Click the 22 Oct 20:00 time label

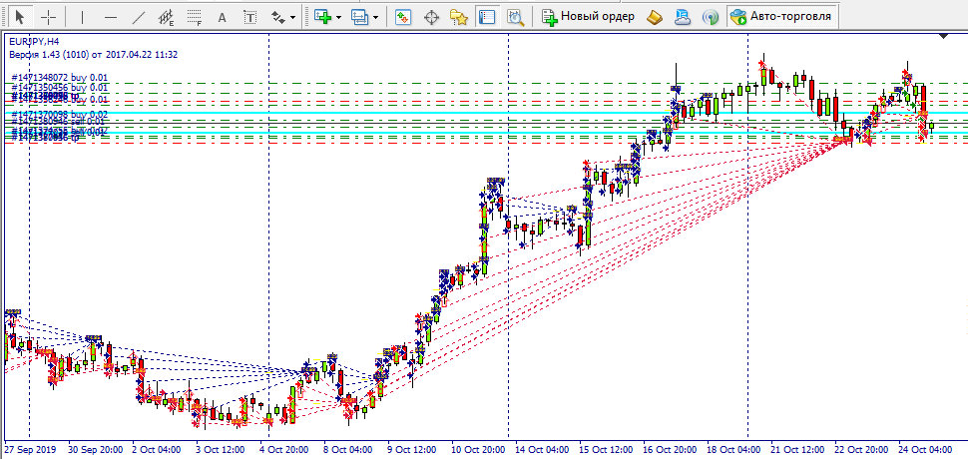point(861,449)
